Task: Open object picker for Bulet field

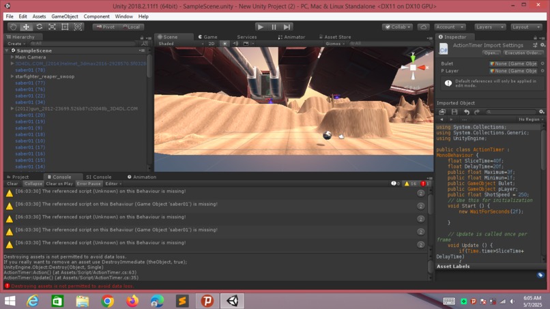Action: coord(542,63)
